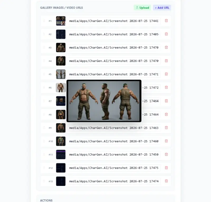Click the path field in row #13
The image size is (211, 202).
pyautogui.click(x=114, y=181)
